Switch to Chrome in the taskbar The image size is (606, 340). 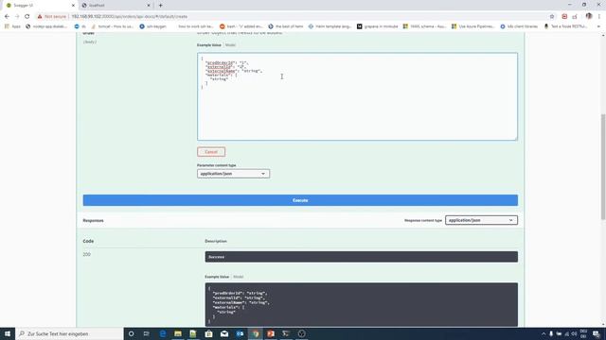255,333
